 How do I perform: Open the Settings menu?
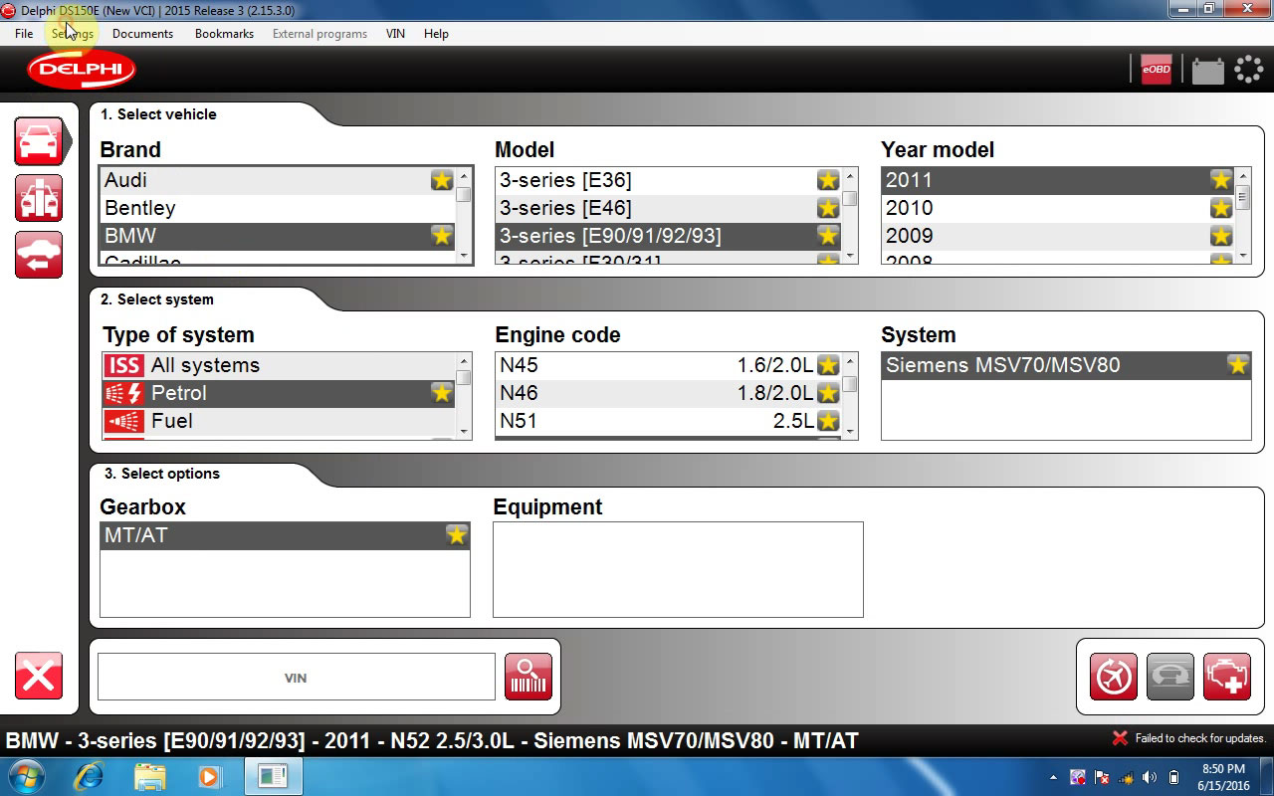tap(73, 33)
